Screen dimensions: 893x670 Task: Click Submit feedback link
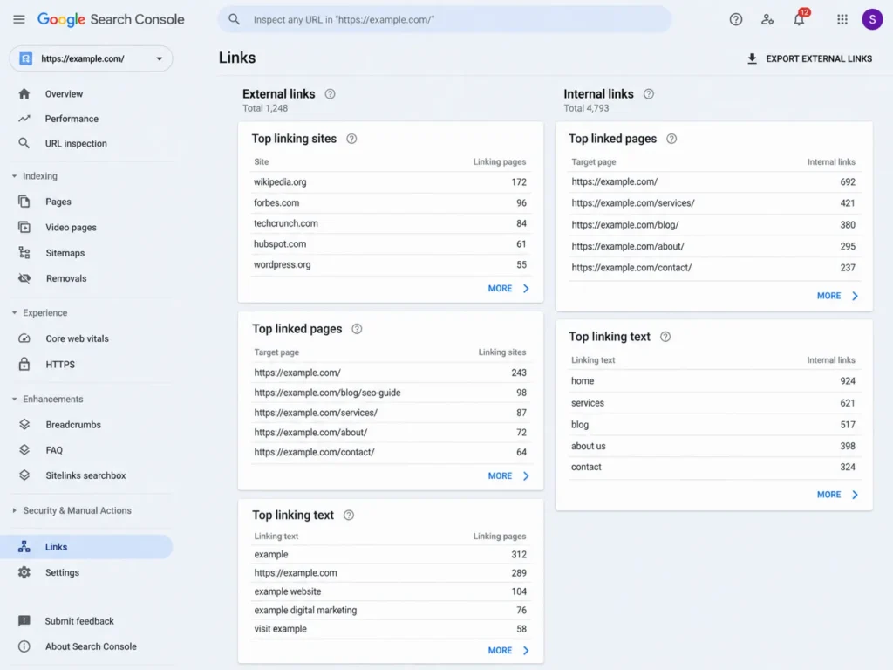pyautogui.click(x=79, y=620)
